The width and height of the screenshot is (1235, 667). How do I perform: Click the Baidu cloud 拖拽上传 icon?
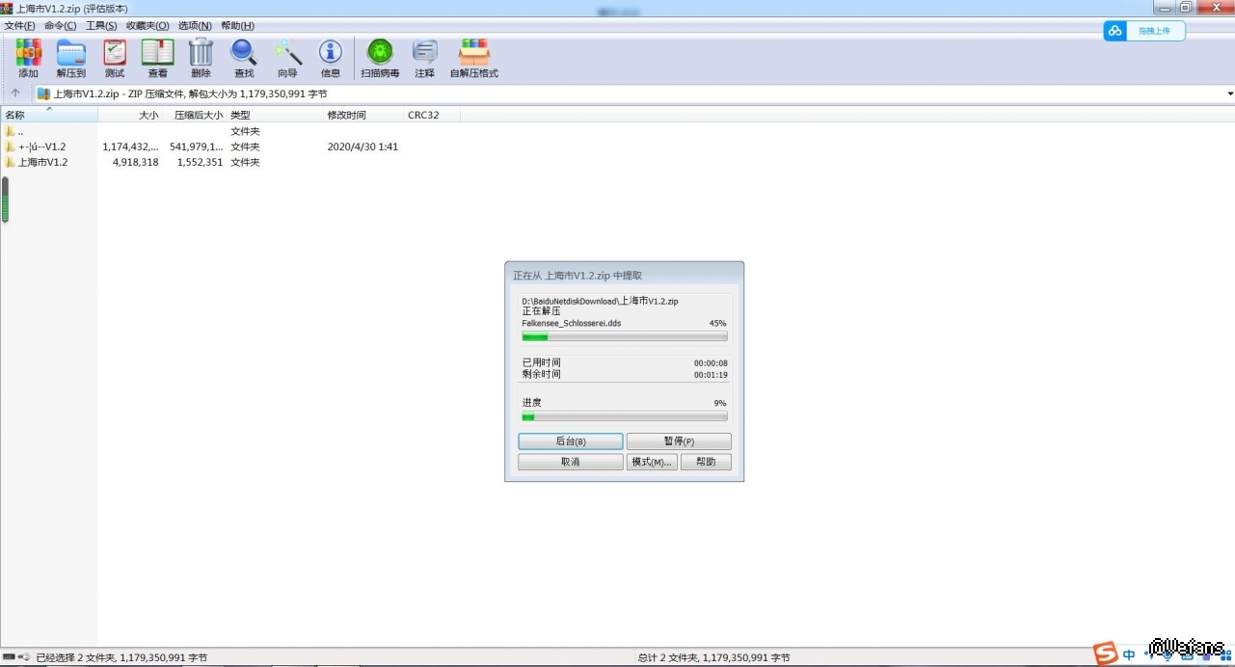point(1115,31)
